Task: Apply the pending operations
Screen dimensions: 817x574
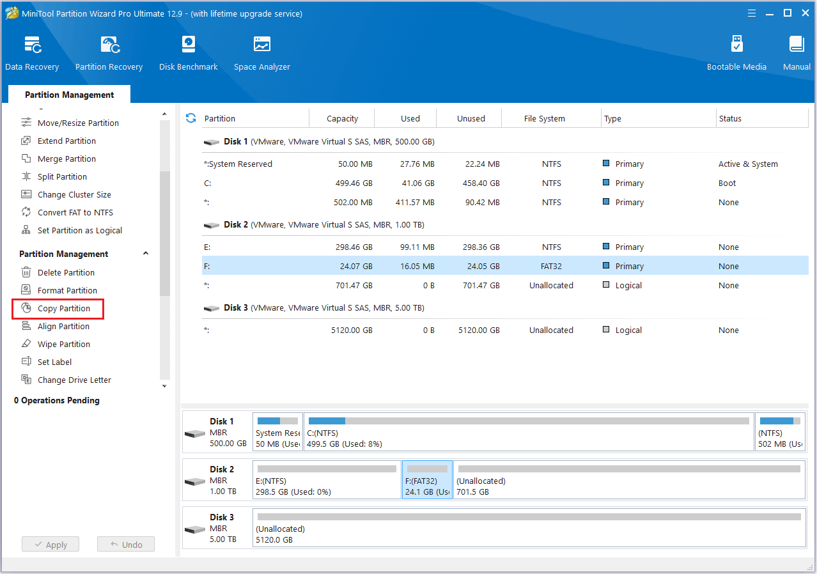Action: [x=51, y=544]
